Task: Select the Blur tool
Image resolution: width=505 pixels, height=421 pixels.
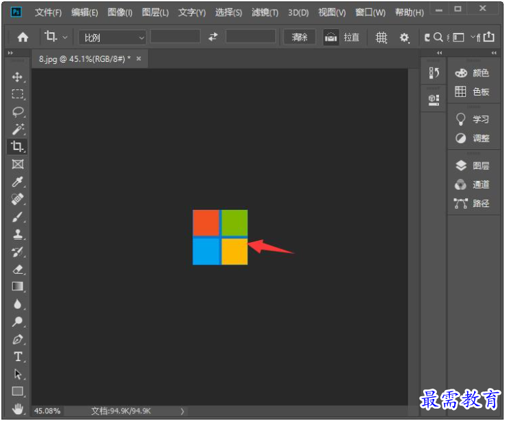Action: pyautogui.click(x=17, y=304)
